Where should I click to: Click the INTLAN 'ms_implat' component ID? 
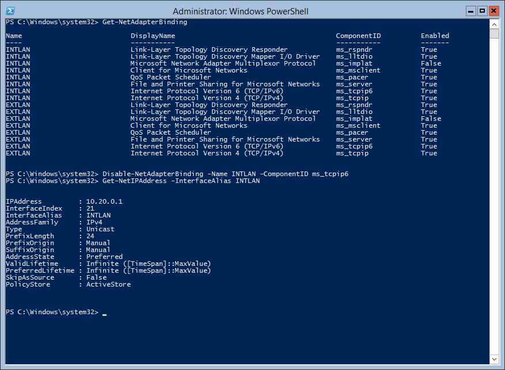click(x=354, y=63)
